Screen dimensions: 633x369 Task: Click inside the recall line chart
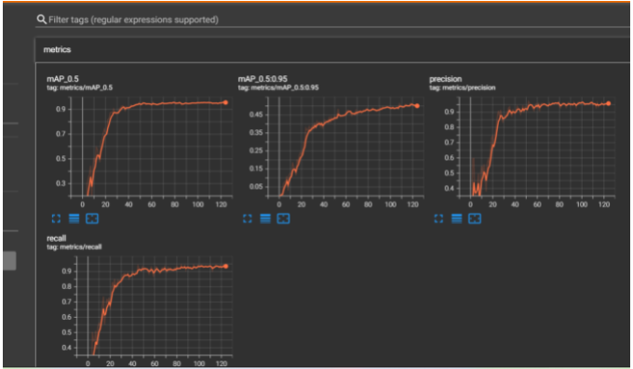click(x=155, y=307)
